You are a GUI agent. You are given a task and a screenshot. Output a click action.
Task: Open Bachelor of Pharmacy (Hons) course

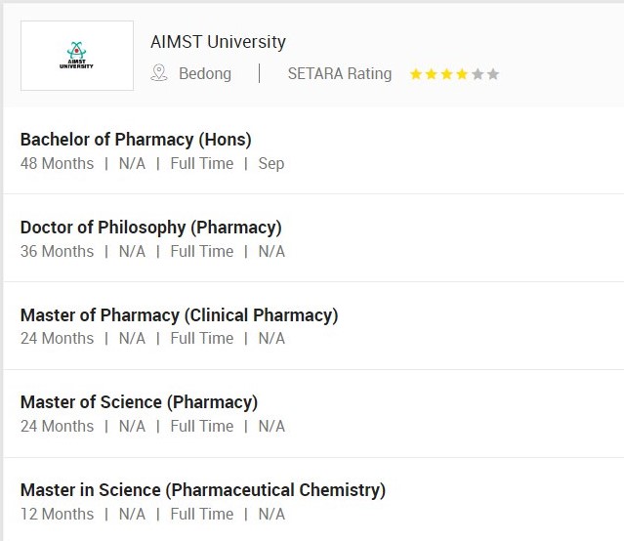(136, 139)
